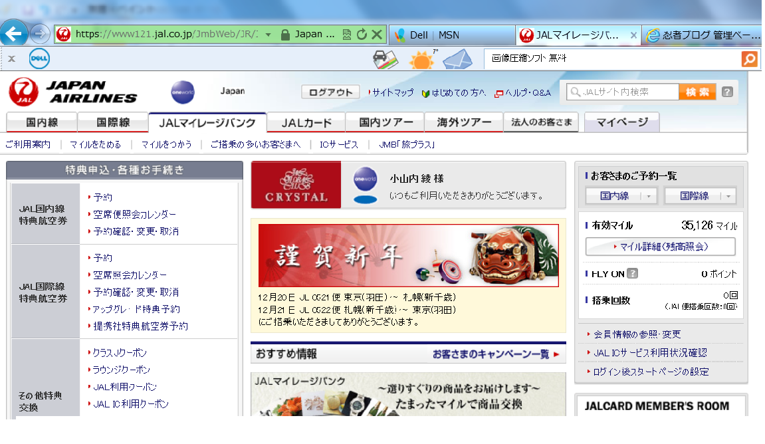765x444 pixels.
Task: Switch to the 忍者ブログ browser tab
Action: coord(702,35)
